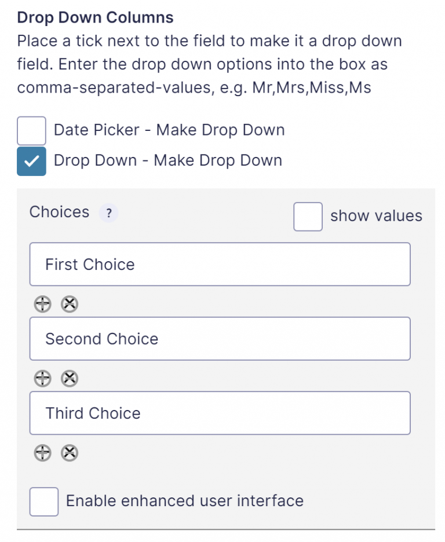The height and width of the screenshot is (542, 445).
Task: Click into the First Choice text field
Action: 220,265
